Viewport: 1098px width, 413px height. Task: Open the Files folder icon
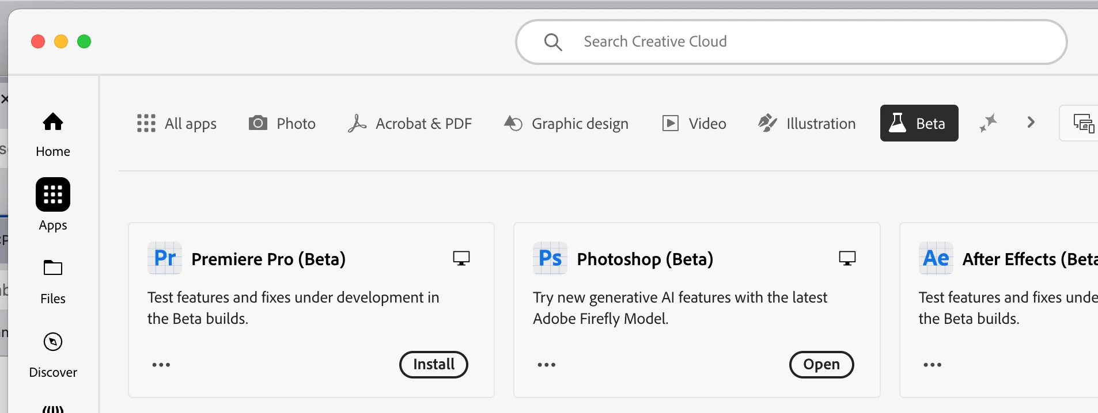pos(53,268)
